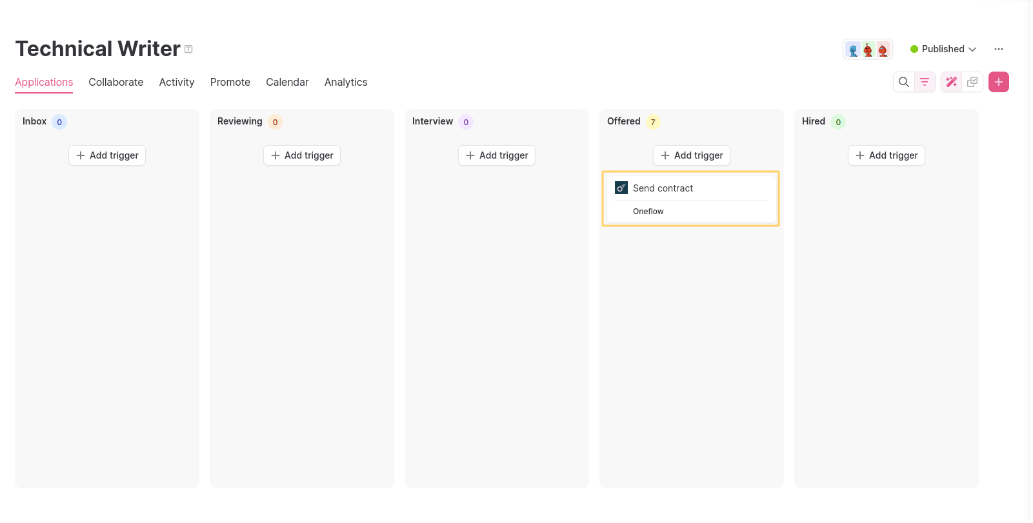The width and height of the screenshot is (1033, 523).
Task: Click the Interview count badge 0
Action: coord(466,122)
